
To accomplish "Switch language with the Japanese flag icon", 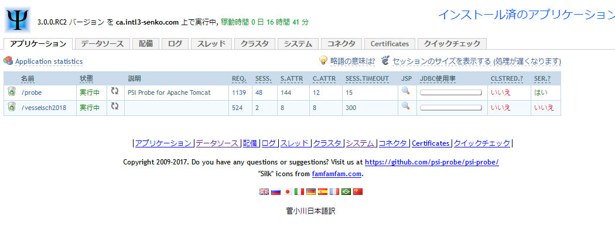I will click(x=288, y=191).
